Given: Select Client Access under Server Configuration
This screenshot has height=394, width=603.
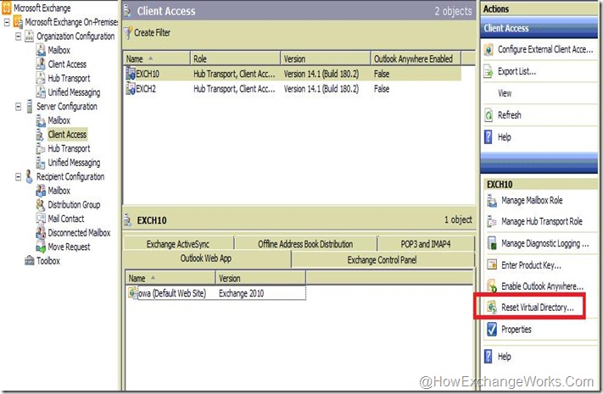Looking at the screenshot, I should pos(67,135).
